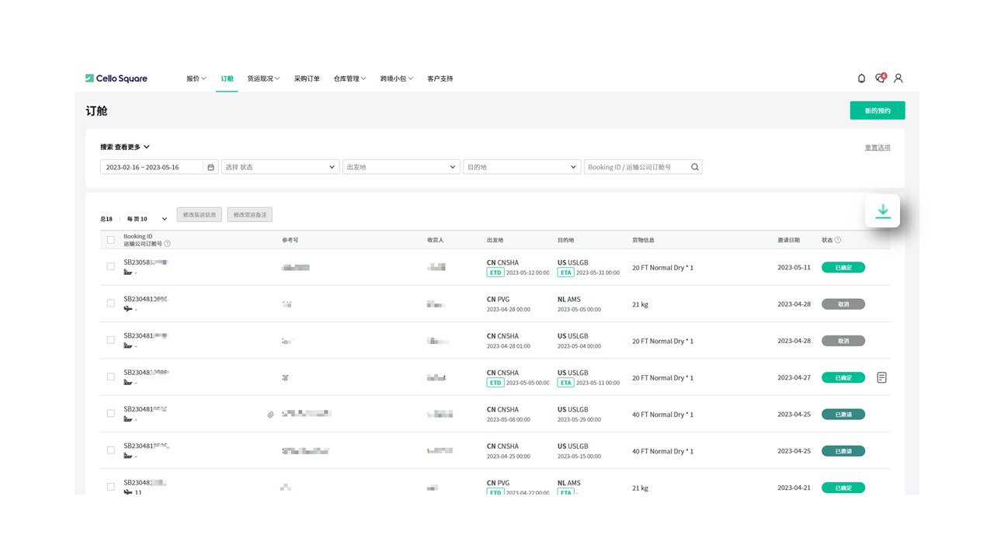Click the heart icon with badge
This screenshot has width=994, height=559.
click(x=880, y=78)
